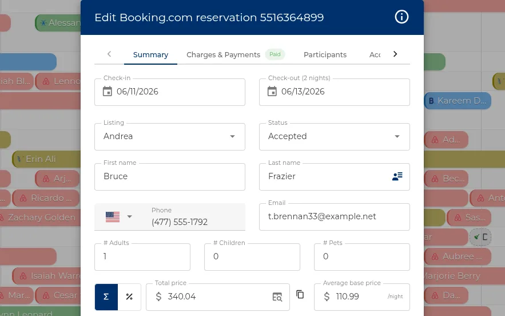Click the Check-in date field
This screenshot has width=505, height=316.
tap(170, 92)
